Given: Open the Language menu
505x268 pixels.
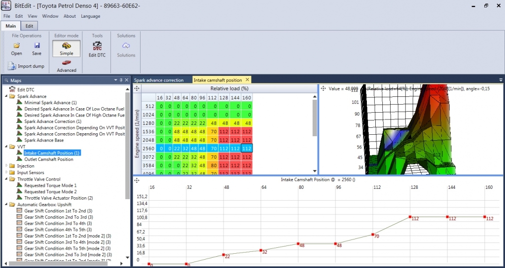Looking at the screenshot, I should pos(91,16).
